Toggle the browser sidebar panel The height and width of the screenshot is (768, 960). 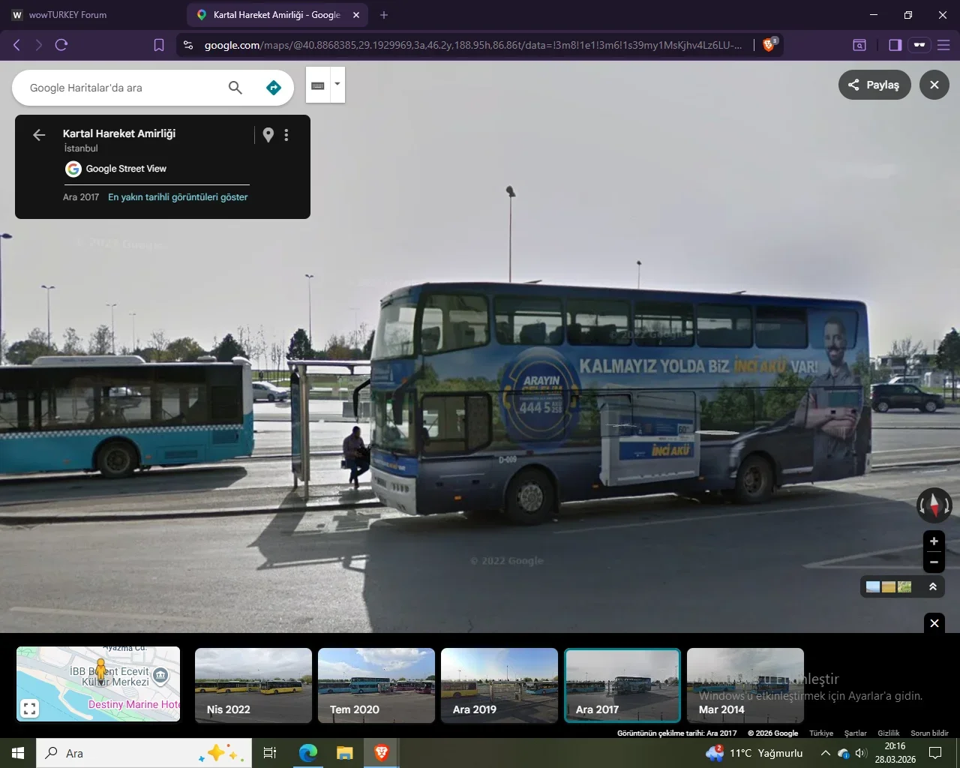(x=895, y=45)
